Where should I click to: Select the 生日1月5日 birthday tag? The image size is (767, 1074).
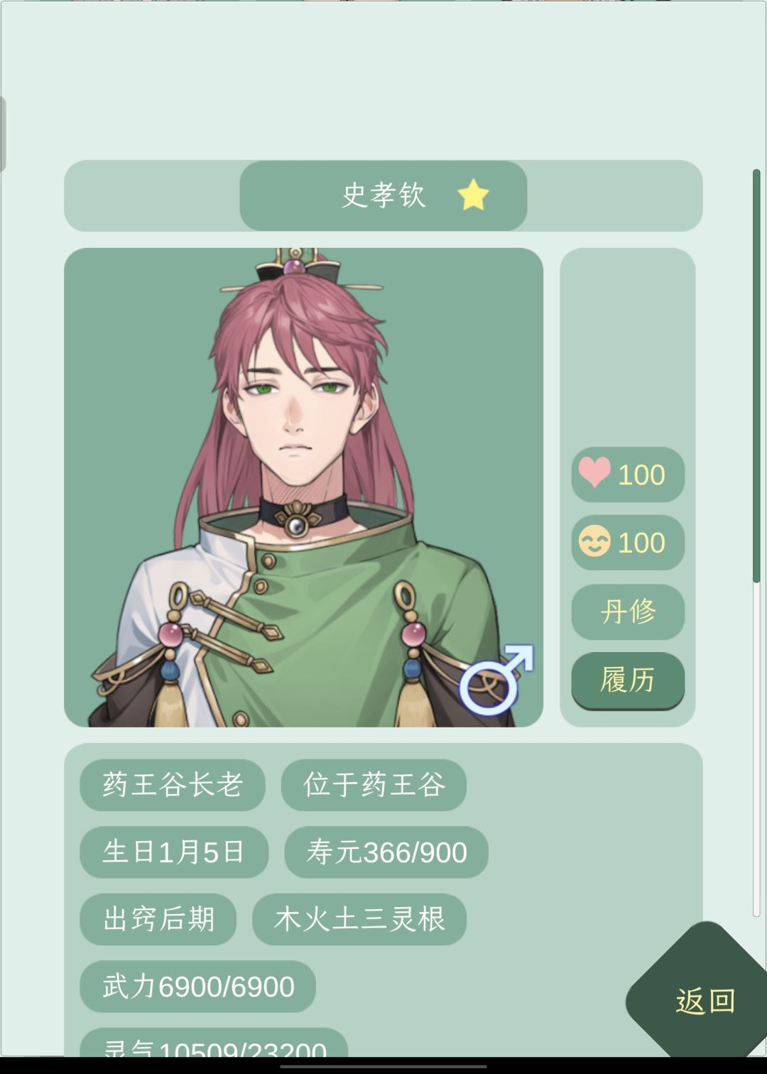click(174, 852)
